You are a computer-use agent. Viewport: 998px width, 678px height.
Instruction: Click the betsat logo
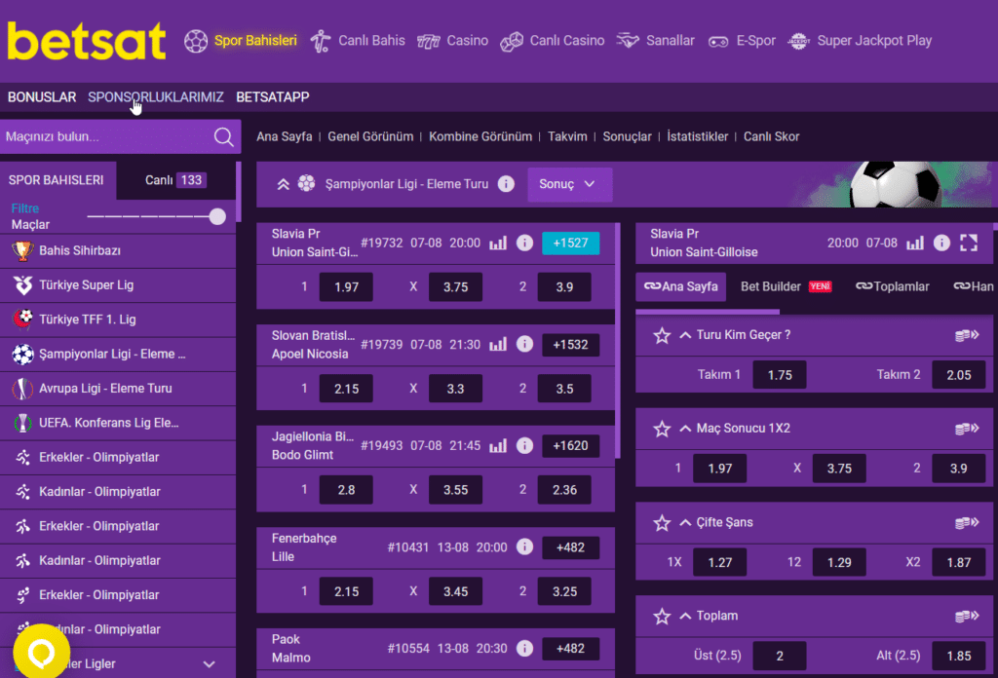pyautogui.click(x=87, y=41)
